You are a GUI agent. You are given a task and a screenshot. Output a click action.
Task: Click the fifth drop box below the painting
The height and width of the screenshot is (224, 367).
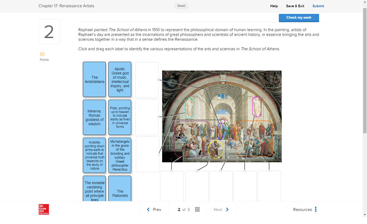tap(269, 186)
